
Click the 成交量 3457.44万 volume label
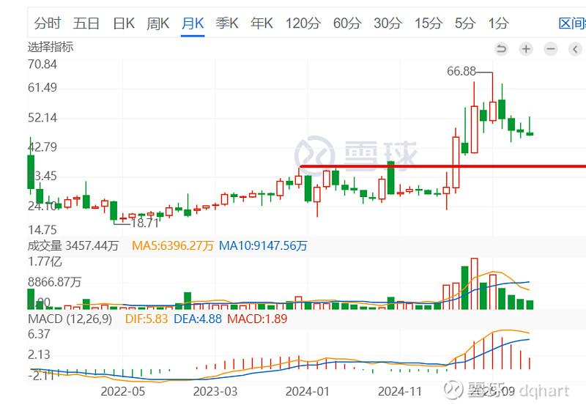click(73, 246)
